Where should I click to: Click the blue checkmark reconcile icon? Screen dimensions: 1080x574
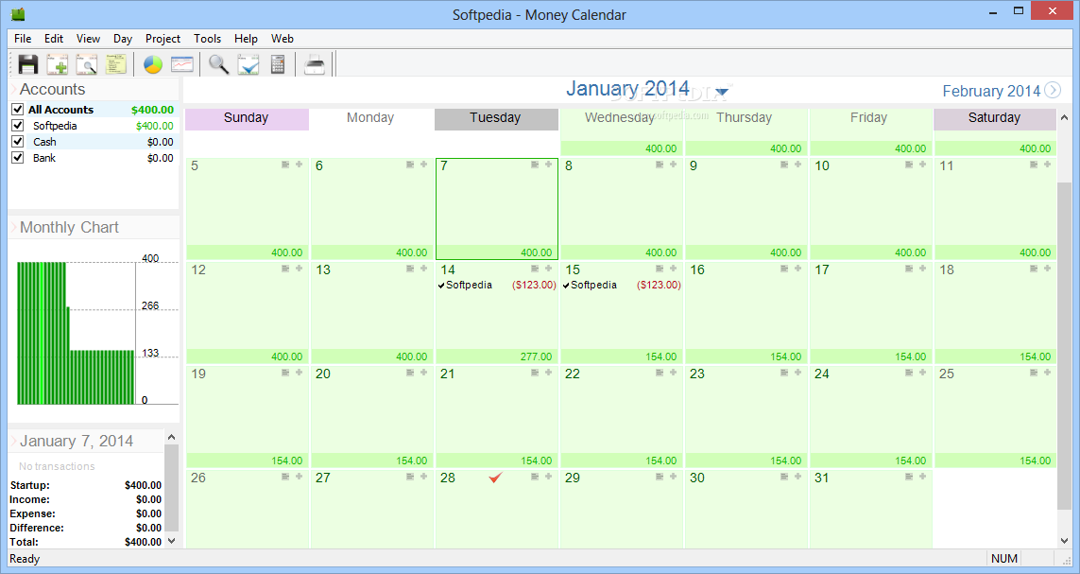pos(248,64)
